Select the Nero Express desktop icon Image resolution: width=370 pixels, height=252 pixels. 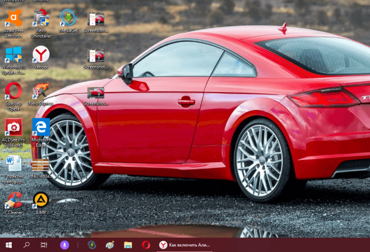pos(41,94)
